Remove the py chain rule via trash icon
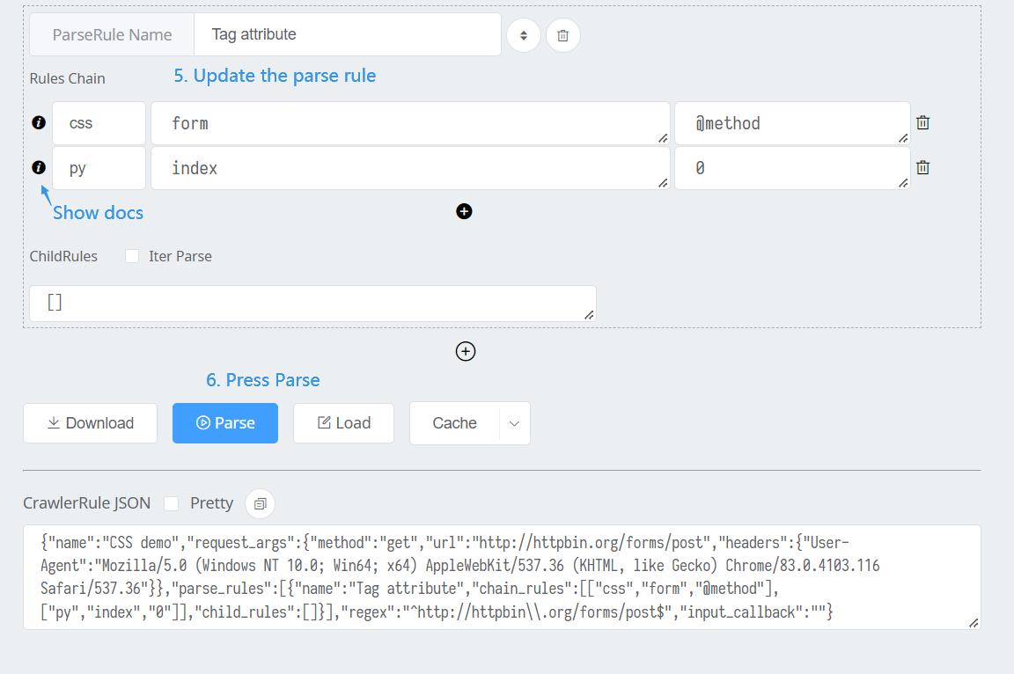Image resolution: width=1014 pixels, height=674 pixels. pos(922,167)
